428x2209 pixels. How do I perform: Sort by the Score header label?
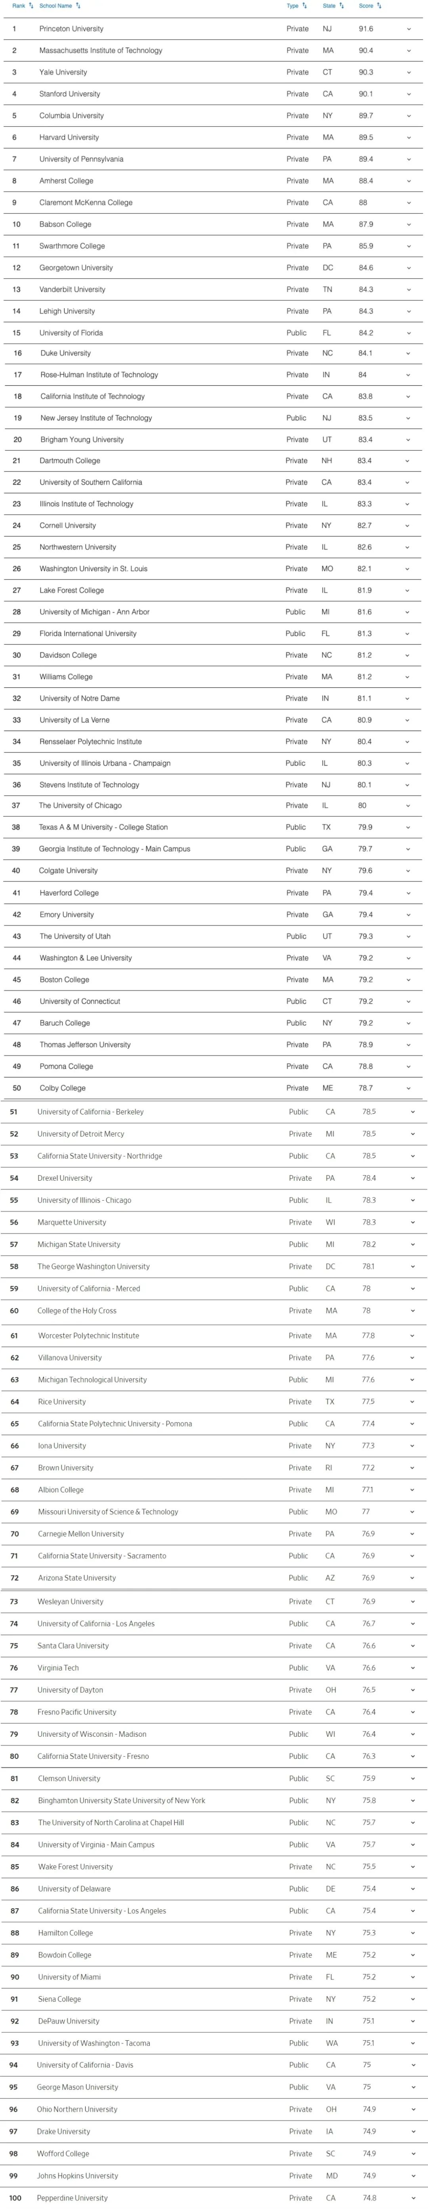pos(365,6)
